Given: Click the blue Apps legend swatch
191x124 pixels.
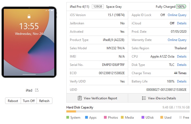Looking at the screenshot, I should pos(87,117).
